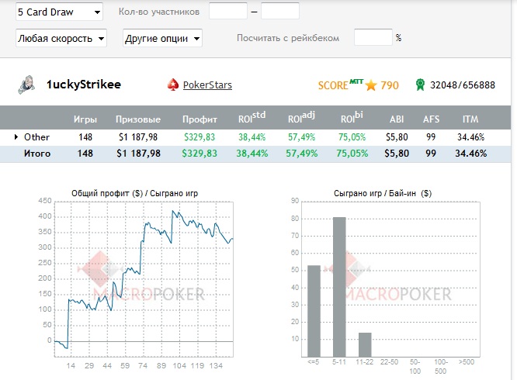The image size is (517, 380).
Task: Click the minimum participants input field
Action: coord(228,12)
